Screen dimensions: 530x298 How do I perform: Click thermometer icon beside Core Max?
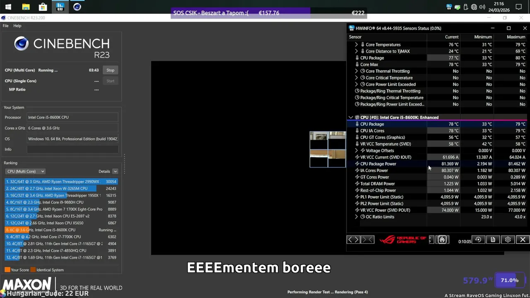[x=357, y=65]
